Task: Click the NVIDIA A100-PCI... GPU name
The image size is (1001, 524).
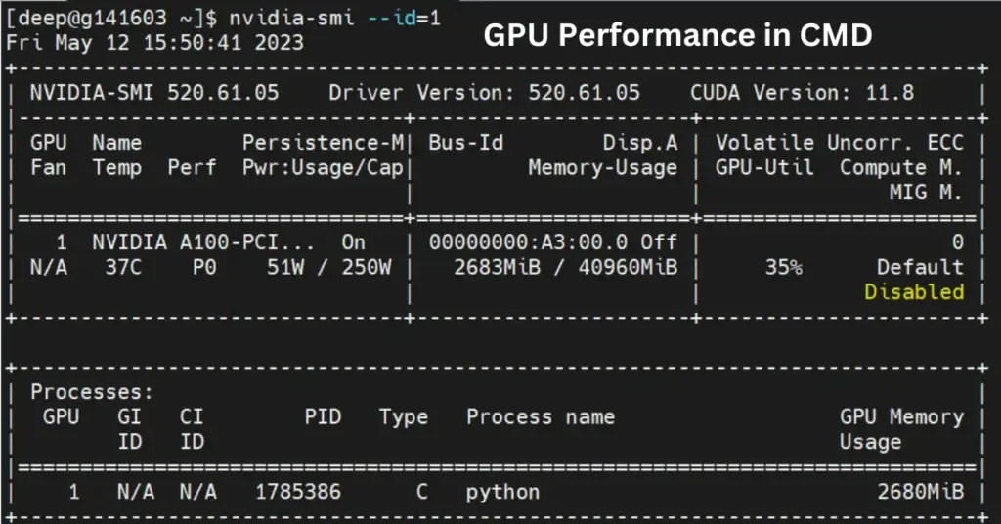Action: click(x=203, y=242)
